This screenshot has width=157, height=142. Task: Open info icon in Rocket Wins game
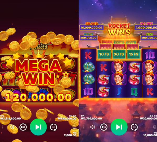(83, 127)
